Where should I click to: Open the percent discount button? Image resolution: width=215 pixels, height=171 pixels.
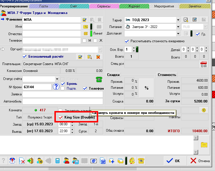click(146, 88)
